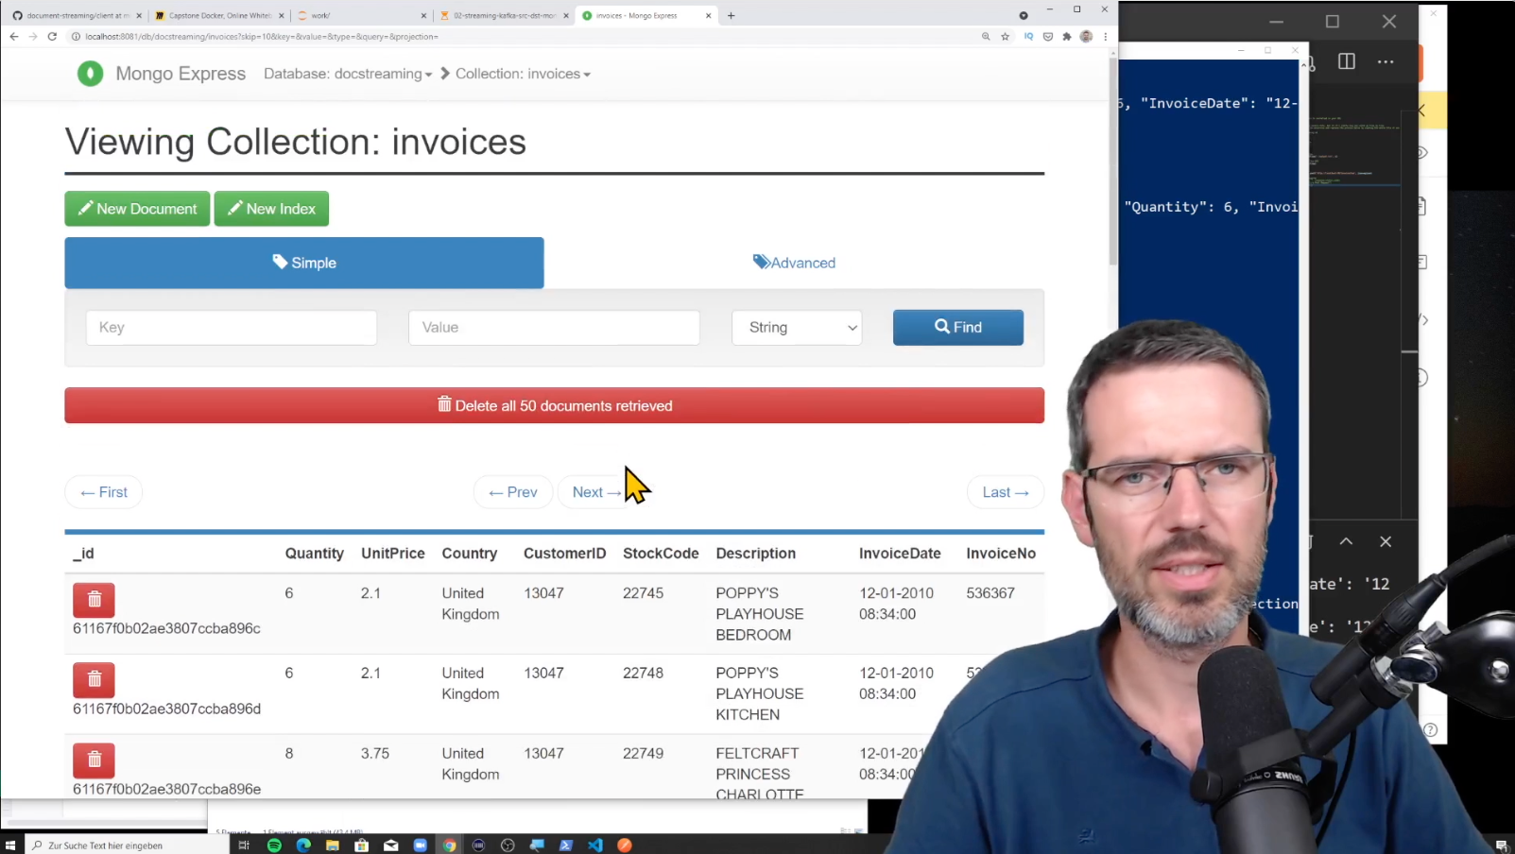Open the Chrome three-dot menu

pyautogui.click(x=1105, y=37)
